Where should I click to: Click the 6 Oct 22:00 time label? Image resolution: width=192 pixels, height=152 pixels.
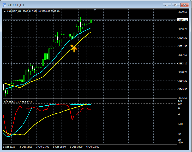tap(93, 147)
